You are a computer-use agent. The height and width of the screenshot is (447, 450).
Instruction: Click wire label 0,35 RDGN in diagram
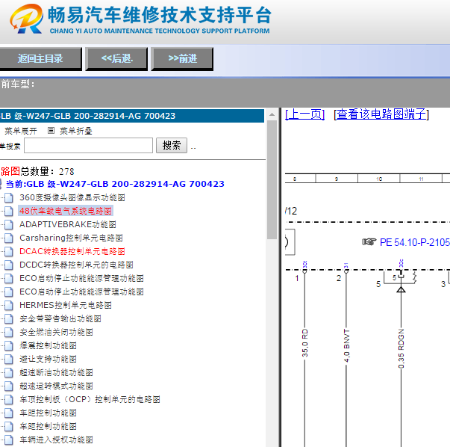click(401, 348)
